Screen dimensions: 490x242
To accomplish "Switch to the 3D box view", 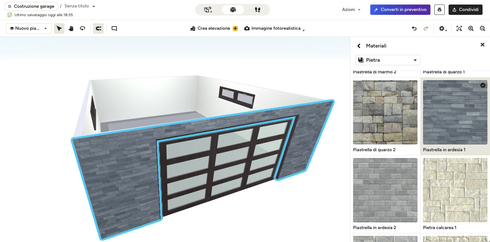I will pos(233,10).
